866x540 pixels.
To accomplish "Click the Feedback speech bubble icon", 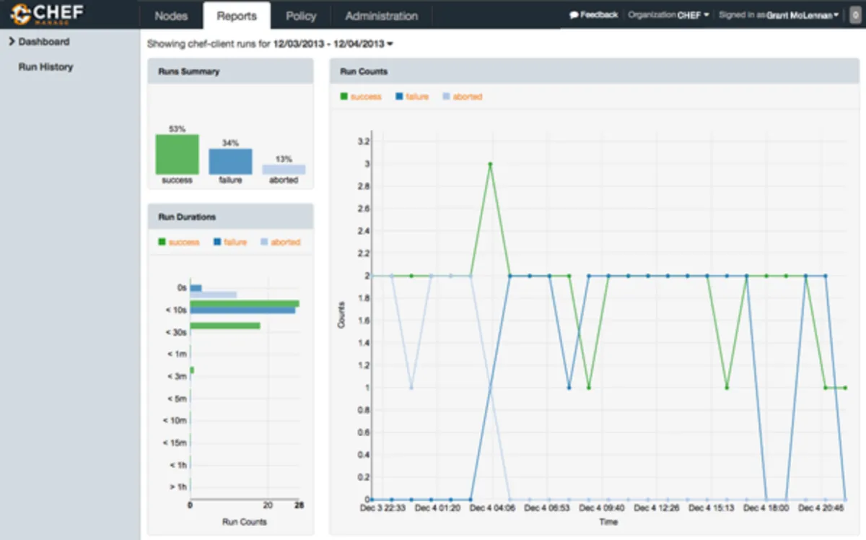I will coord(574,15).
